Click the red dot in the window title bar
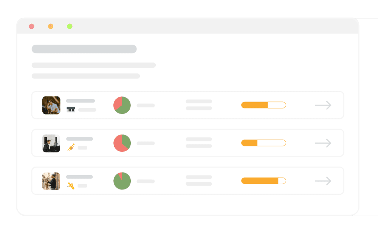Image resolution: width=378 pixels, height=233 pixels. click(32, 26)
